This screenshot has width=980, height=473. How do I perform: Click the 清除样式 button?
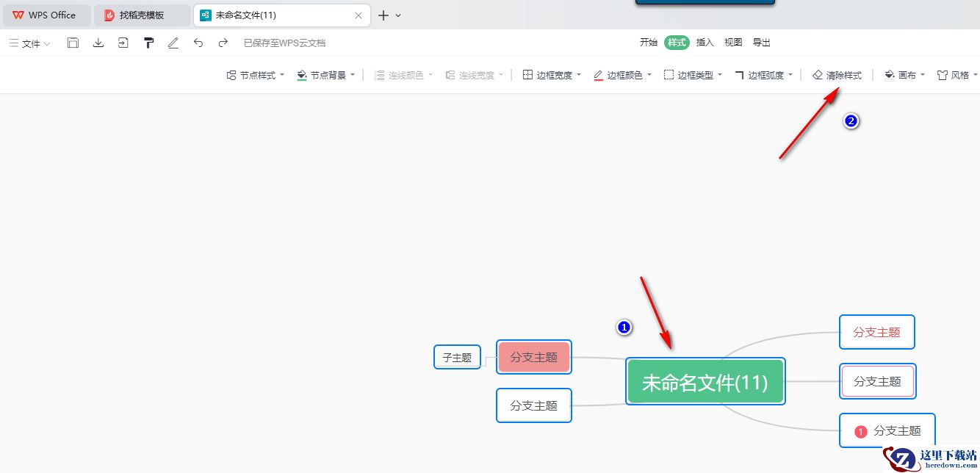coord(837,75)
